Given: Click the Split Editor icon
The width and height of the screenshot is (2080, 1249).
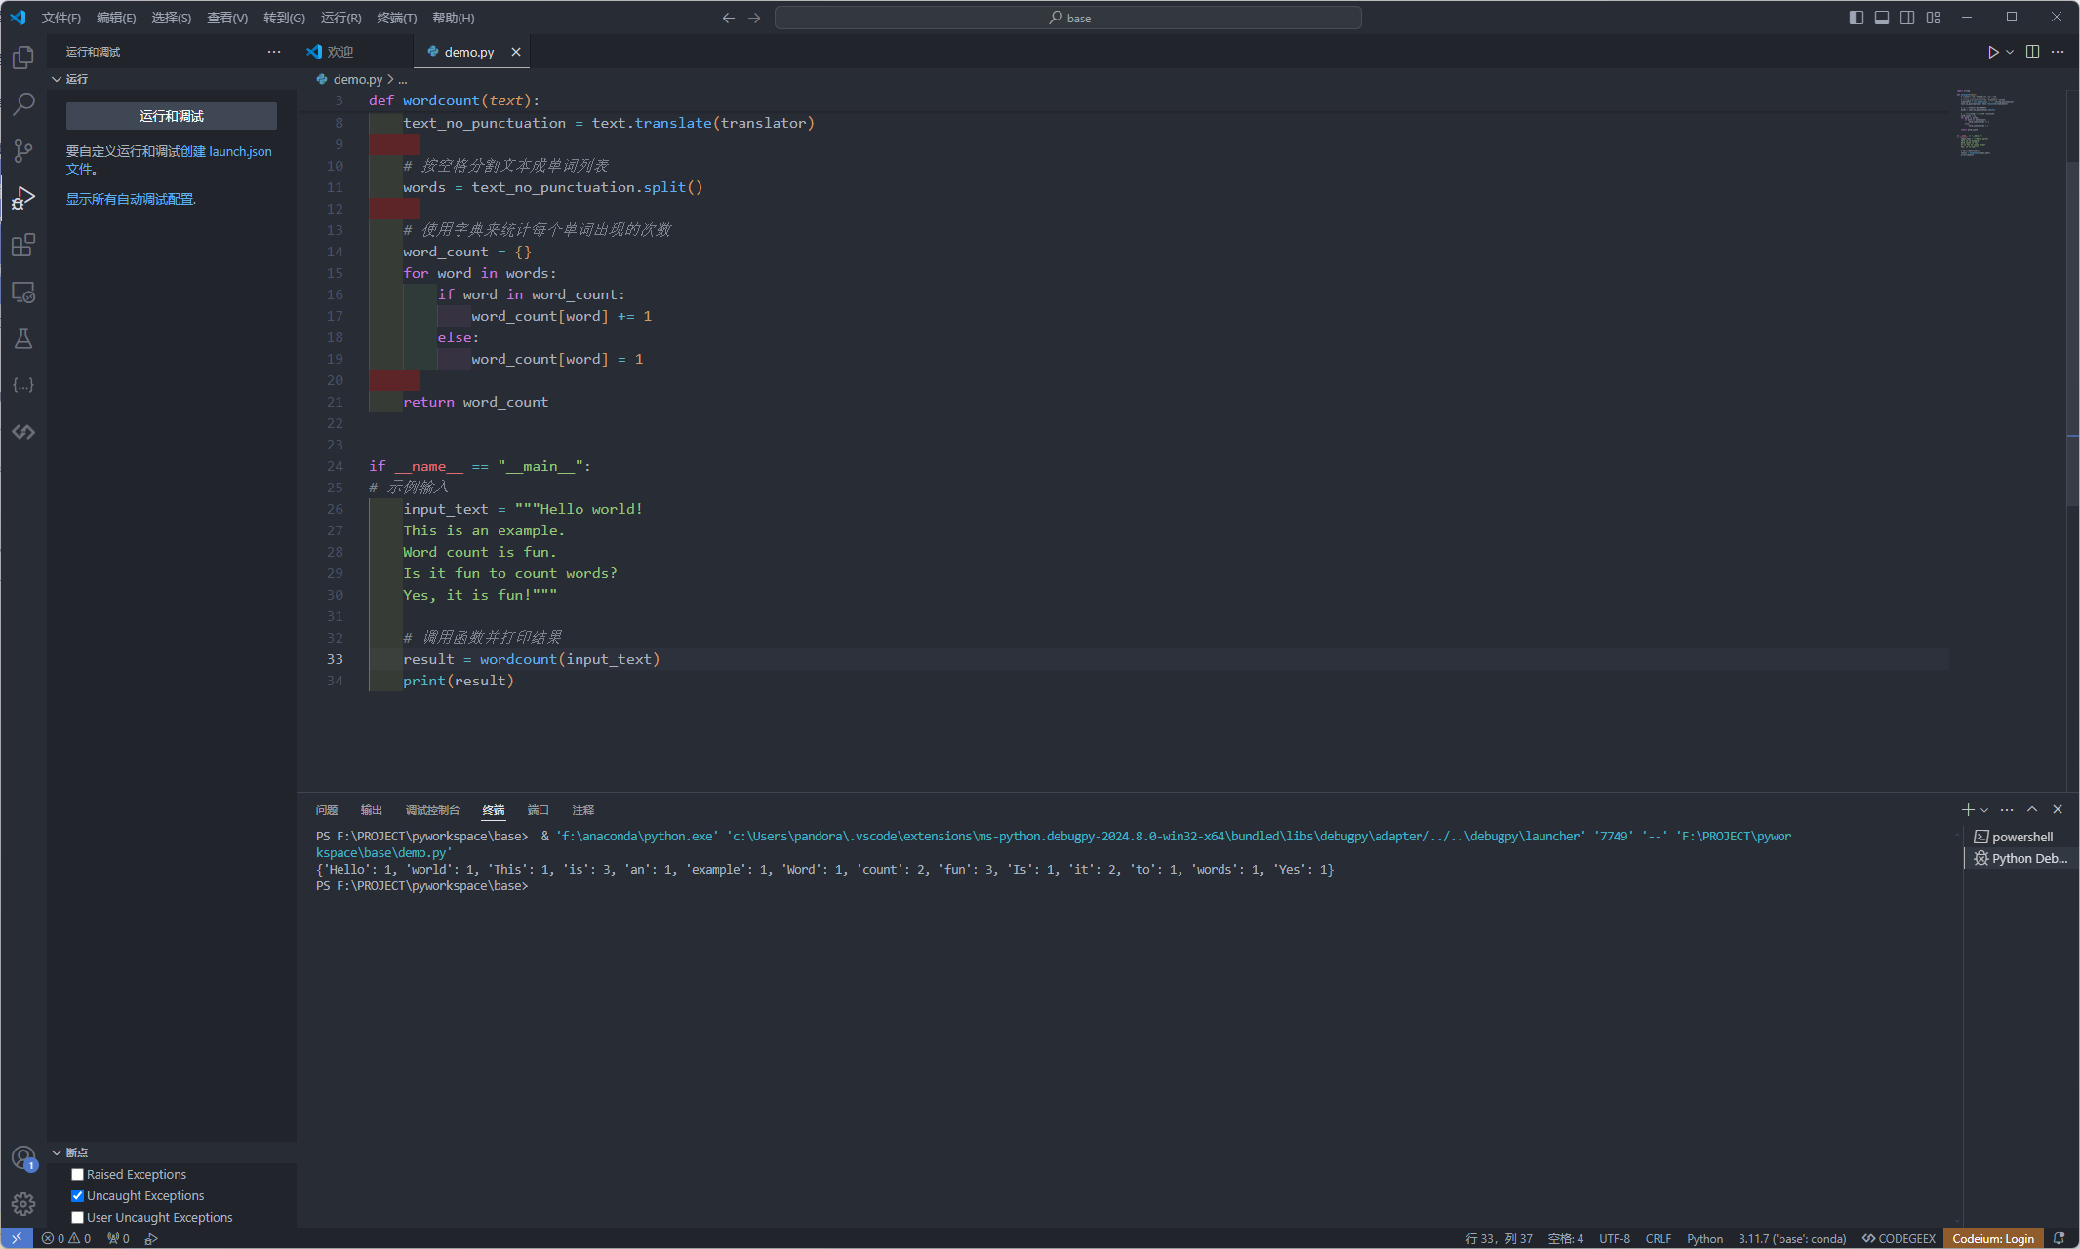Looking at the screenshot, I should [2032, 52].
